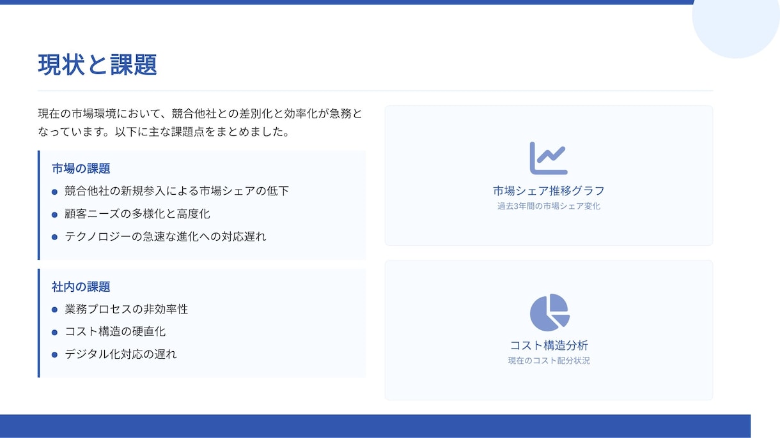Click the 市場シェア推移グラフ label
The width and height of the screenshot is (780, 438).
coord(549,191)
